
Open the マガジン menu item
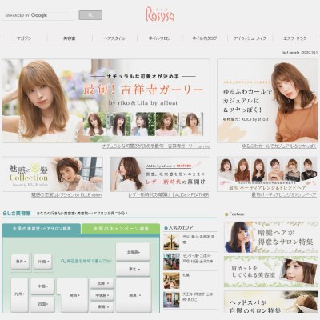[24, 38]
